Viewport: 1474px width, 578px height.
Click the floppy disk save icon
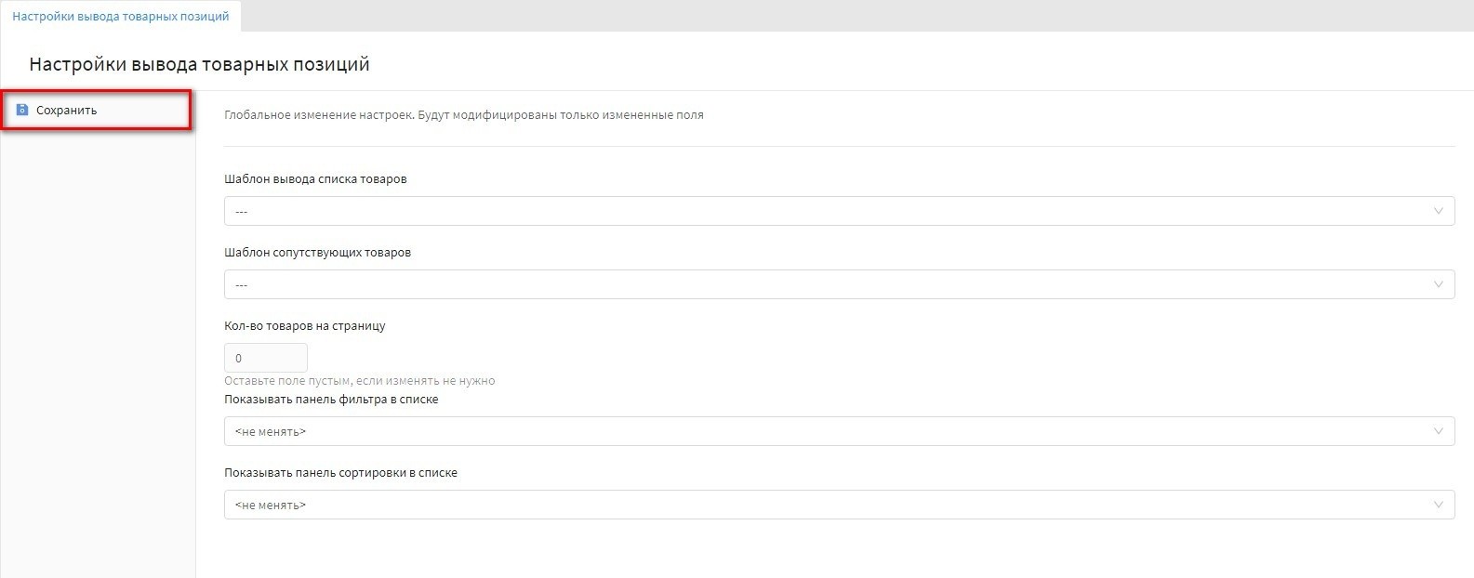(x=22, y=110)
